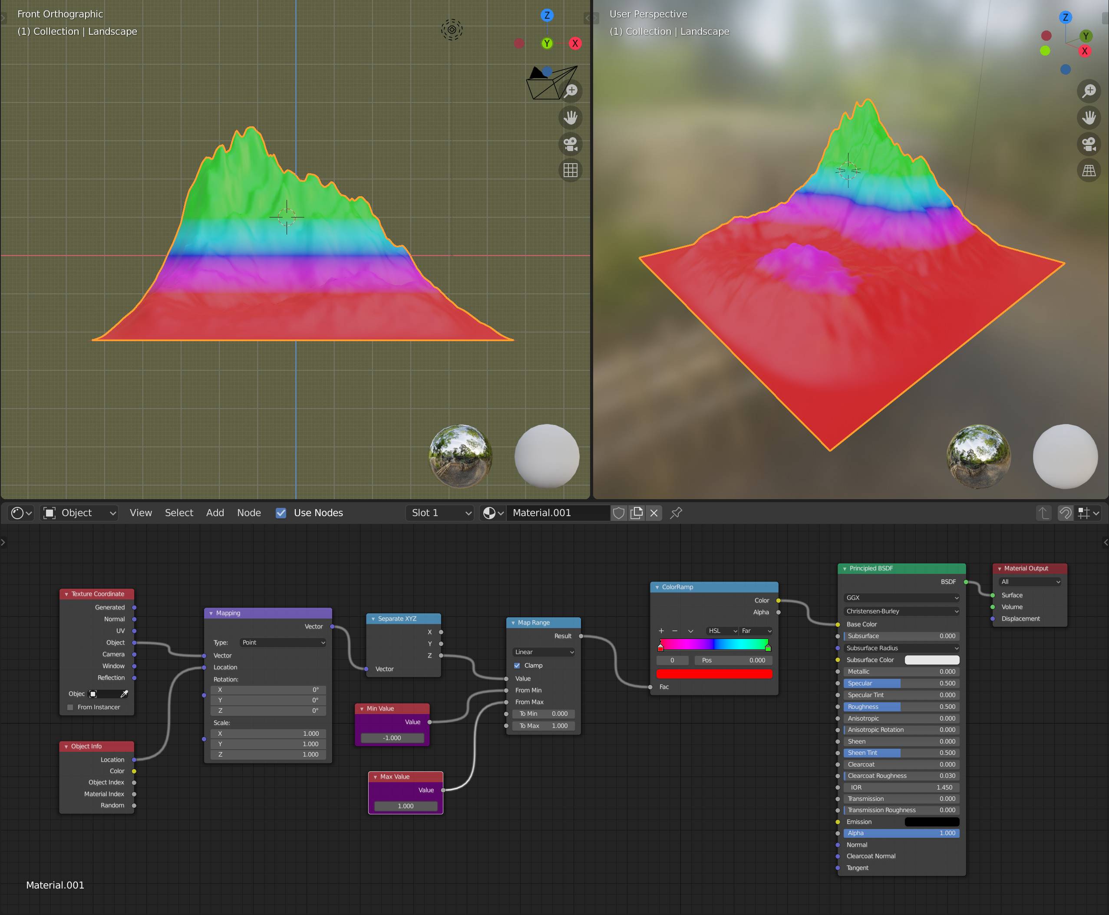The width and height of the screenshot is (1109, 915).
Task: Click the parent node tree arrow icon
Action: coord(1043,513)
